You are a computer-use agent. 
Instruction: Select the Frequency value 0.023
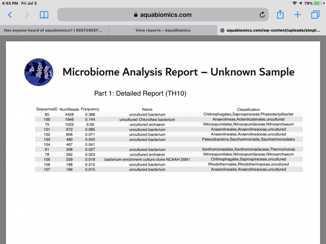pyautogui.click(x=90, y=154)
